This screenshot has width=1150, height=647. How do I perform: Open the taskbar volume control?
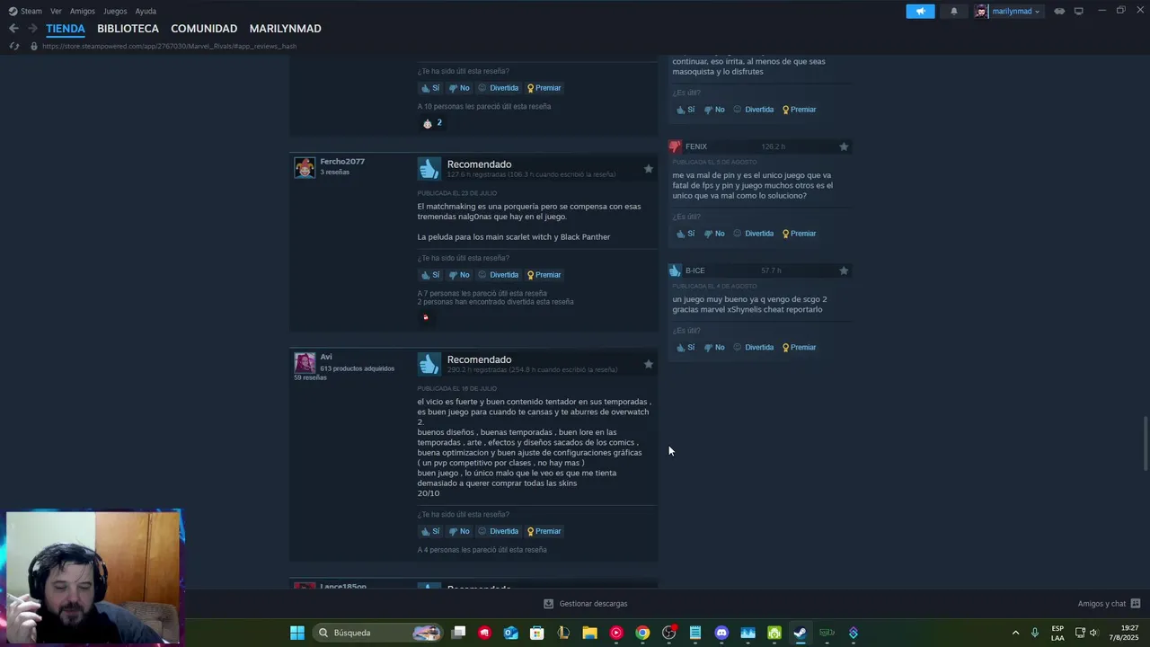(x=1093, y=633)
